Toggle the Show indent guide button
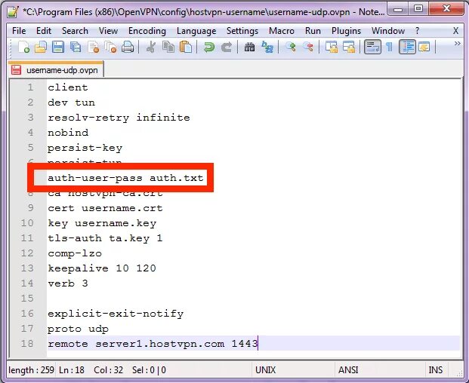This screenshot has width=469, height=383. [x=407, y=47]
